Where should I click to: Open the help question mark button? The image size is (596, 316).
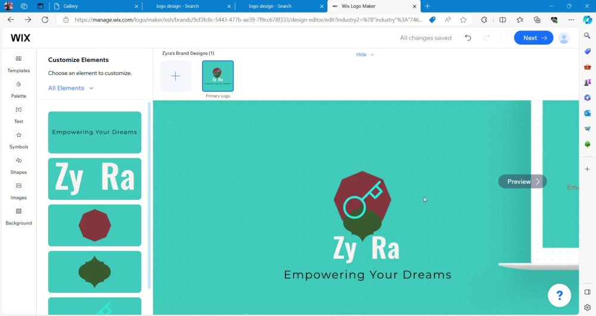coord(559,295)
